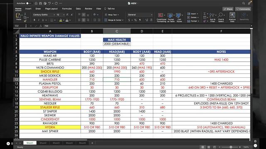Open Conditional Formatting
Screen dimensions: 266x149
161,17
